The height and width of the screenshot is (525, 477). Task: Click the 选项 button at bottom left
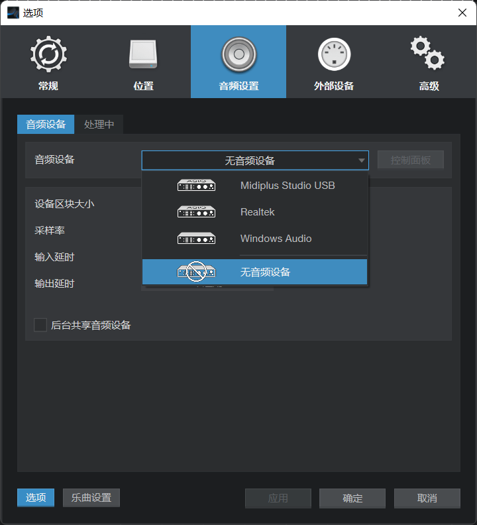(36, 498)
